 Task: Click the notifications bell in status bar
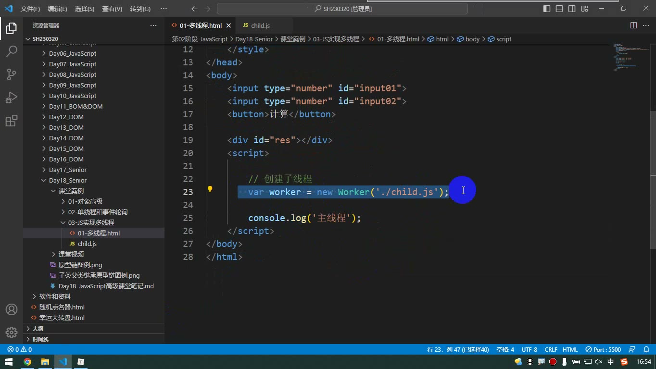pyautogui.click(x=645, y=350)
